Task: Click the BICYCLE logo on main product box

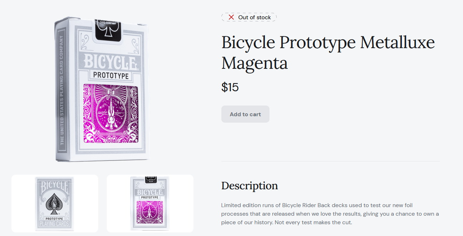Action: click(x=110, y=62)
